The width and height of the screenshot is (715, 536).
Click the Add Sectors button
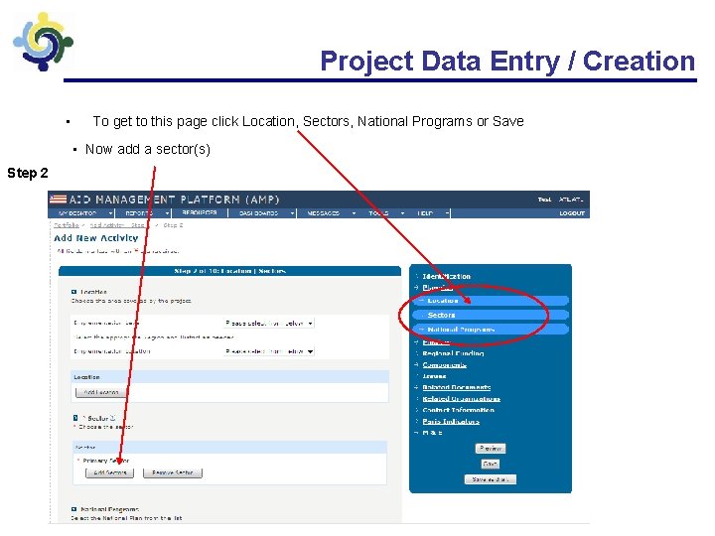(110, 472)
